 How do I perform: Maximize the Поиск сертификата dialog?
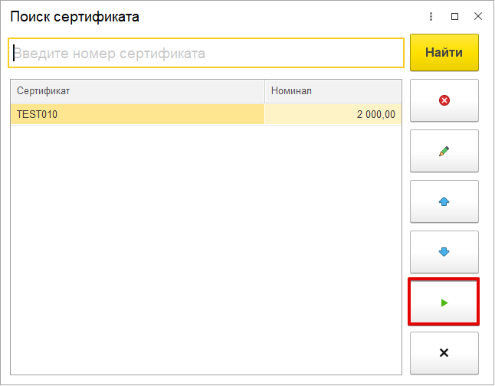454,16
